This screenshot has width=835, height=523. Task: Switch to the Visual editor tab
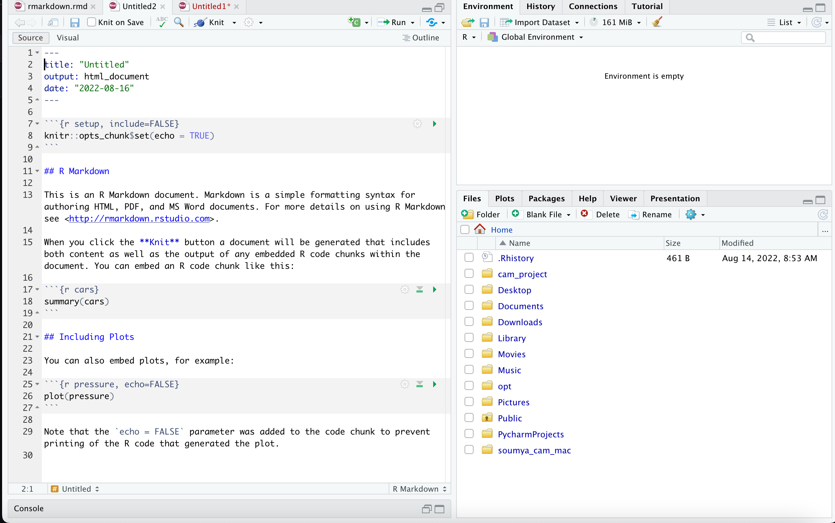tap(67, 38)
